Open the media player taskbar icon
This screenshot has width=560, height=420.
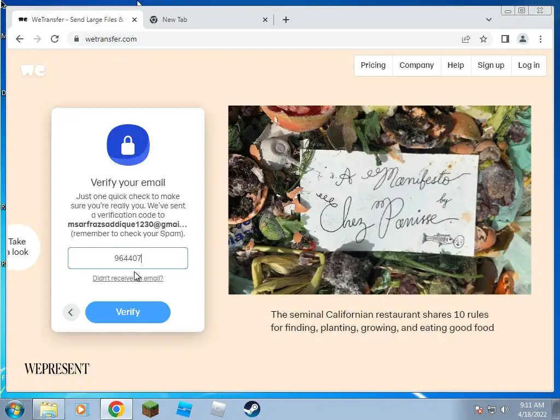click(x=81, y=409)
